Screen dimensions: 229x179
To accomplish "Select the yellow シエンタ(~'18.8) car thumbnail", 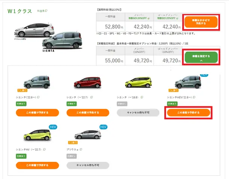I will [138, 82].
